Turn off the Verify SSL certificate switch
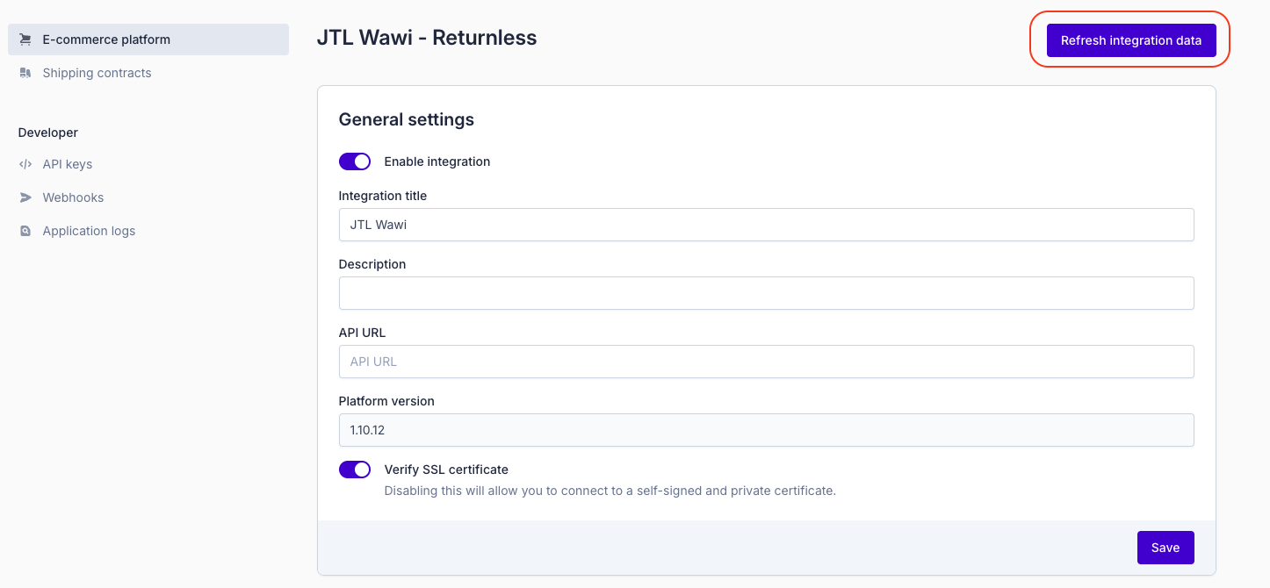This screenshot has height=588, width=1270. (355, 470)
